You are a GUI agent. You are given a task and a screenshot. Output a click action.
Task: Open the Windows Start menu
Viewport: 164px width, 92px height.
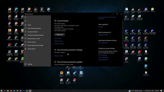click(2, 91)
